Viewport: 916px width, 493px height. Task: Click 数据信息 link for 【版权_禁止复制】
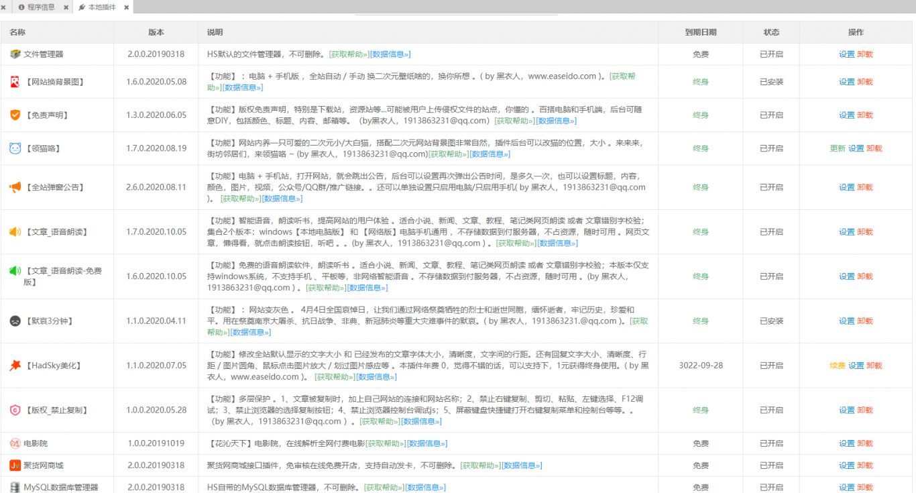421,421
